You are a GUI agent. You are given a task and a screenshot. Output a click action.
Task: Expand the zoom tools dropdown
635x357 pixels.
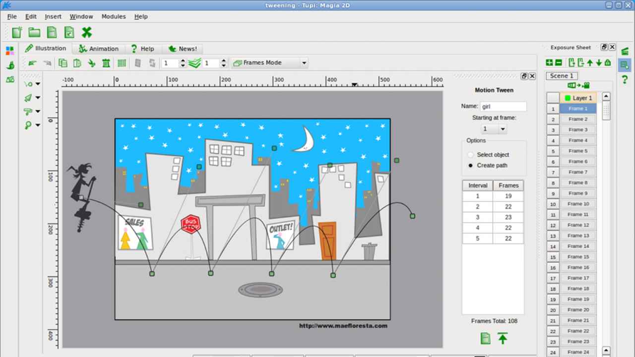[38, 125]
